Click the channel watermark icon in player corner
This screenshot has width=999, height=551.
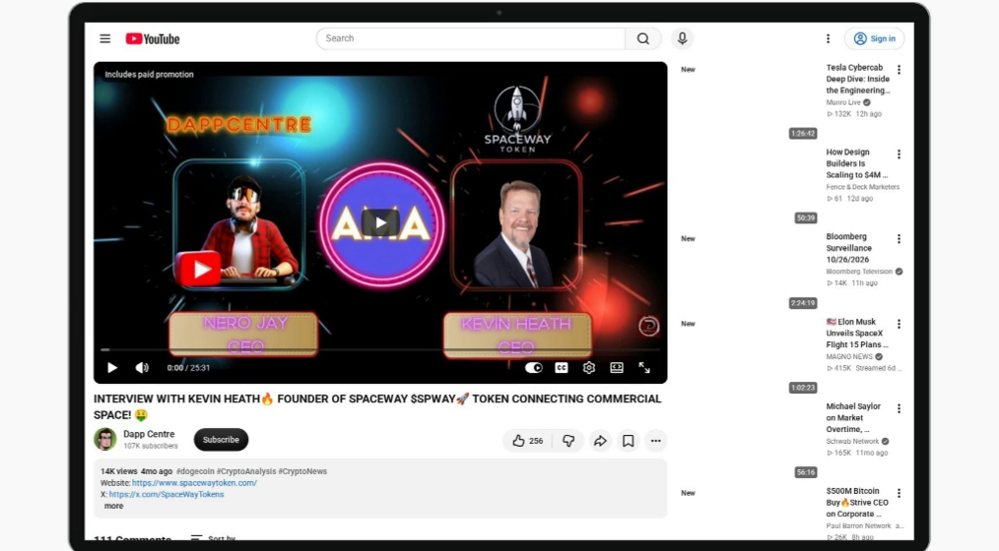(648, 327)
